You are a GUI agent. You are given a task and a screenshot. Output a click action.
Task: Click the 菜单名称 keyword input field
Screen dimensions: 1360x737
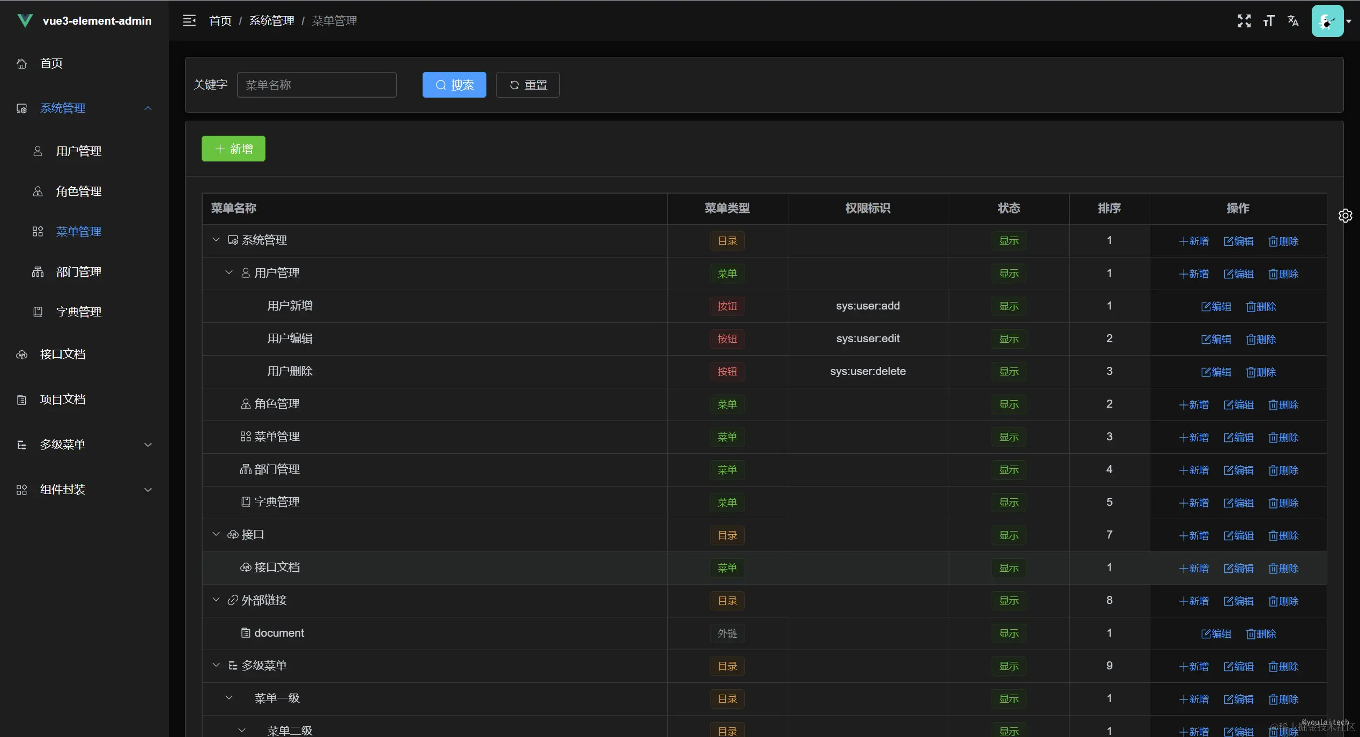(316, 85)
